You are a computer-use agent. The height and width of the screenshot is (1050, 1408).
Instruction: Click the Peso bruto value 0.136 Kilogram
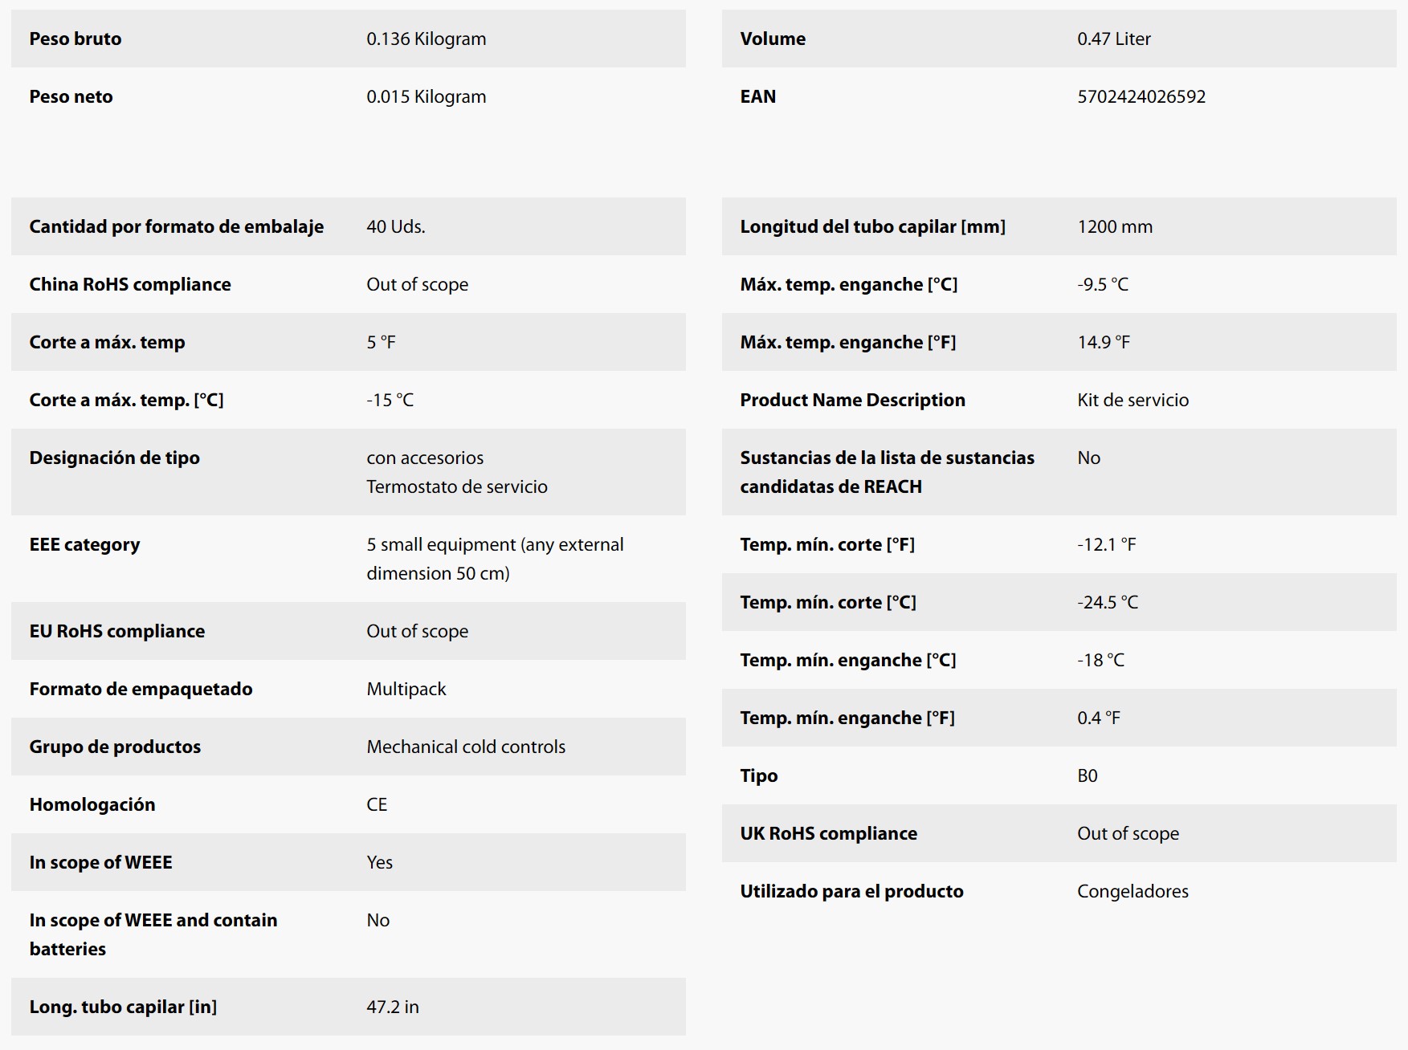click(x=426, y=39)
